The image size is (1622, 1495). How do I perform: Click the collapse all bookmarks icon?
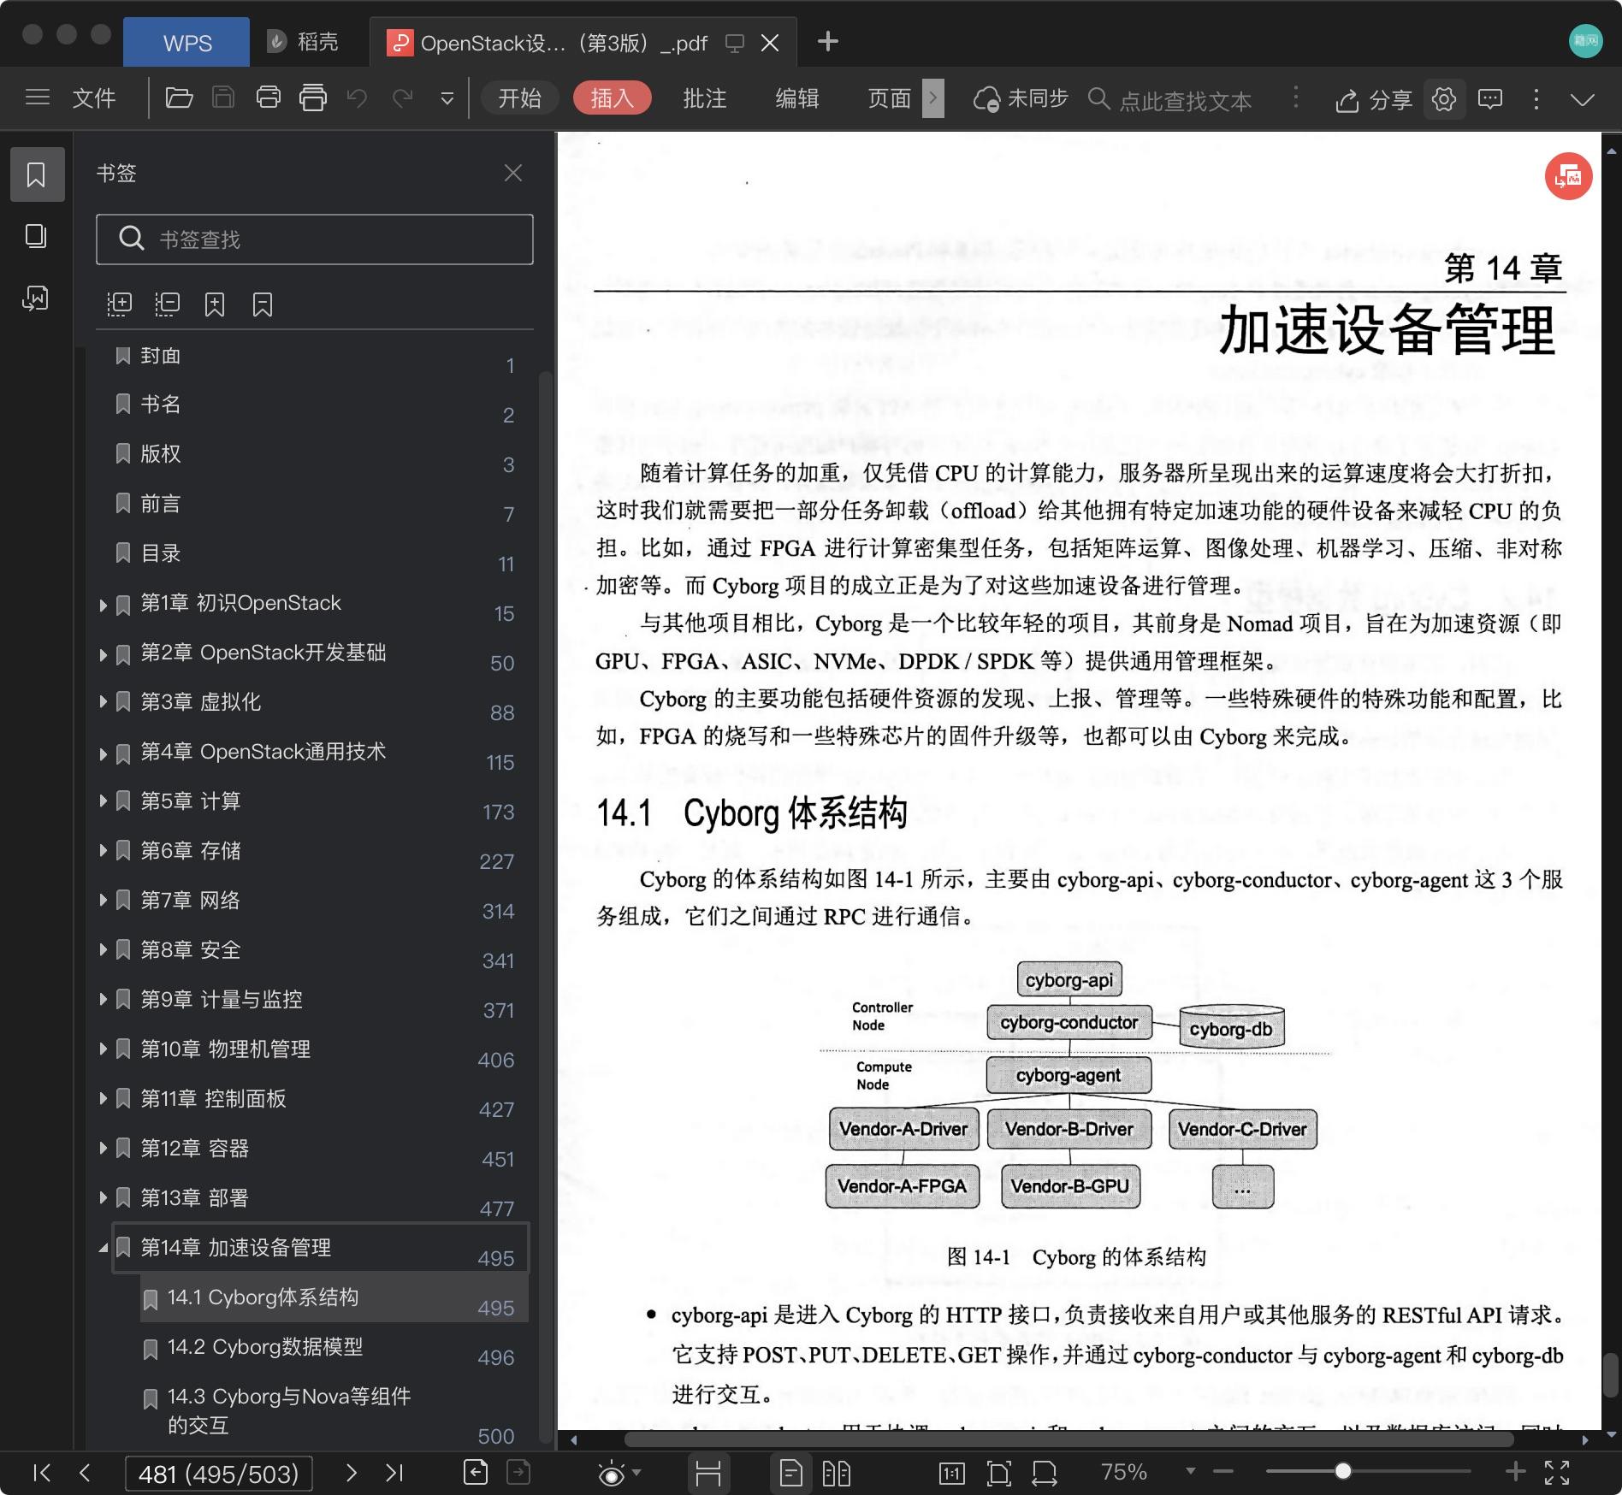pyautogui.click(x=167, y=304)
